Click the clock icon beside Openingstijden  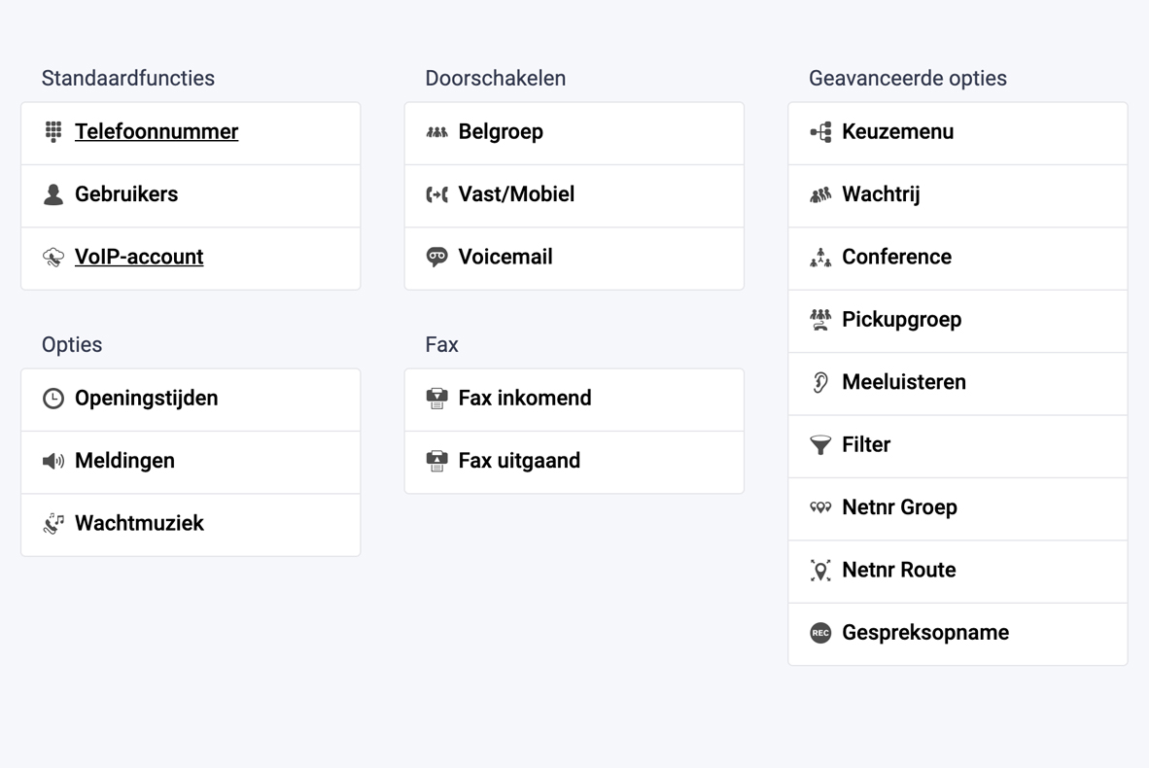[52, 399]
